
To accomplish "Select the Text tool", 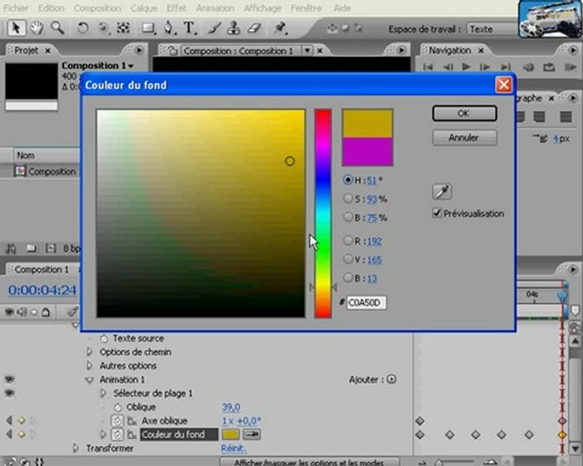I will tap(190, 28).
